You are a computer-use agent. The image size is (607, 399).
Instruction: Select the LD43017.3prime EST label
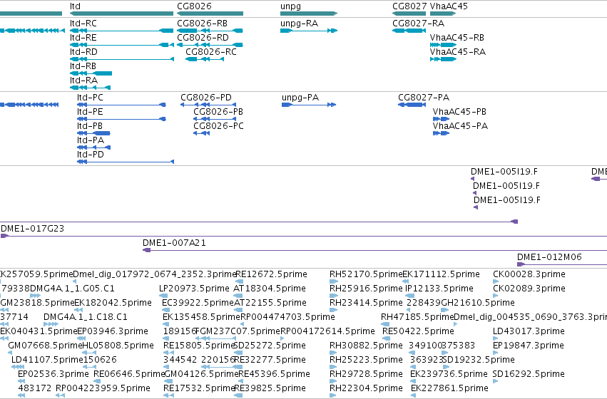point(529,331)
